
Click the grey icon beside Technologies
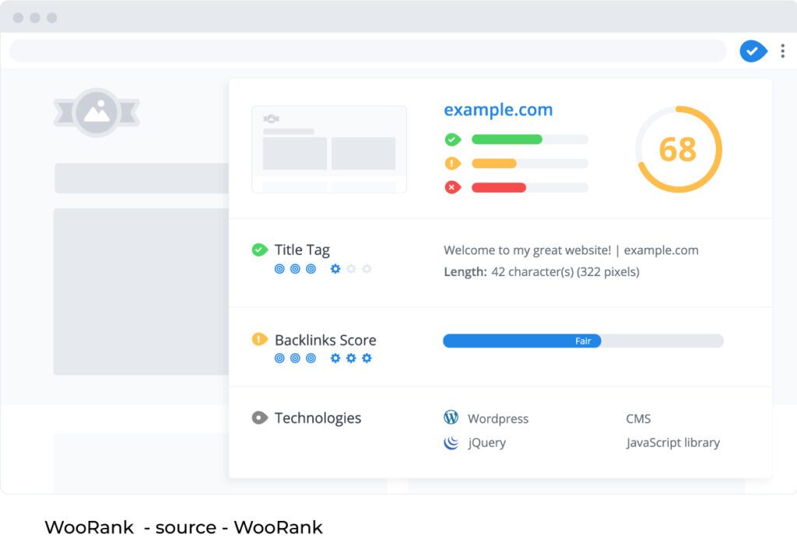pyautogui.click(x=260, y=418)
